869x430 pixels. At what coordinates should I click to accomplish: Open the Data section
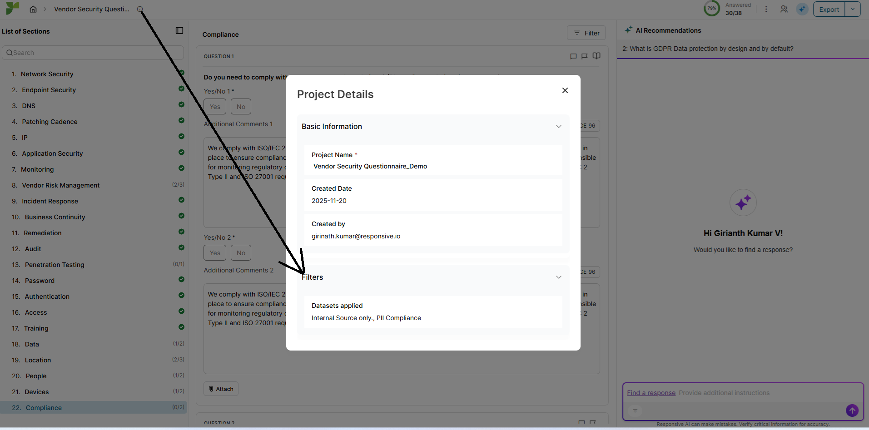point(94,344)
